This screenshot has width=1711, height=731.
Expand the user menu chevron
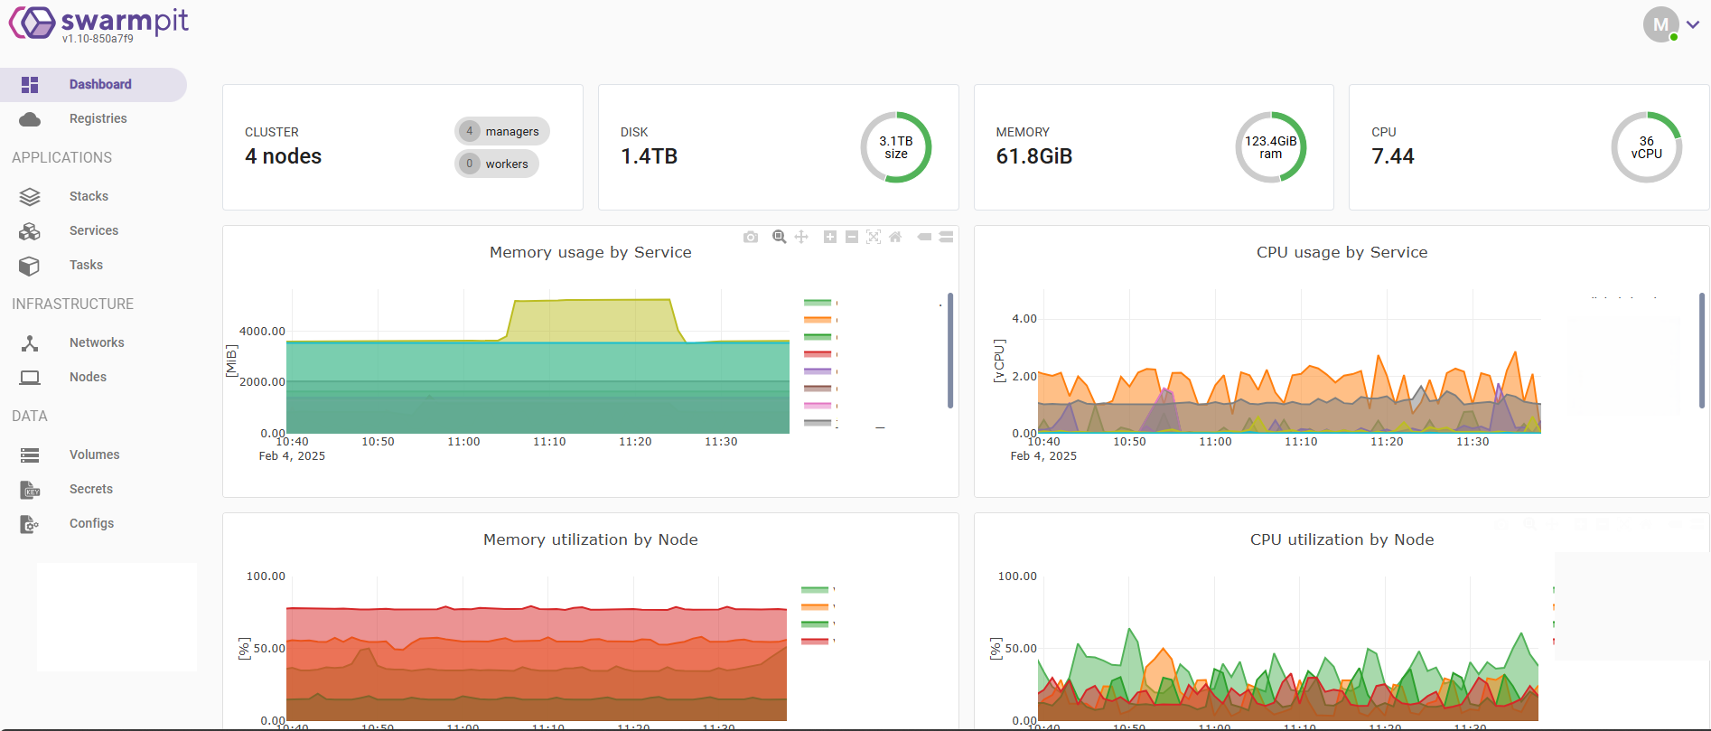(1693, 25)
